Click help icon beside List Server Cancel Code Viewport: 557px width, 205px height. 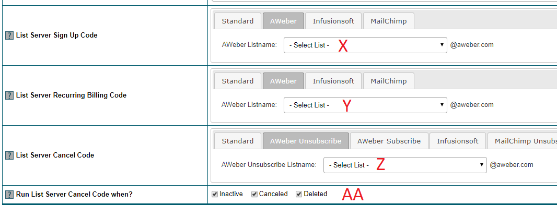point(9,155)
